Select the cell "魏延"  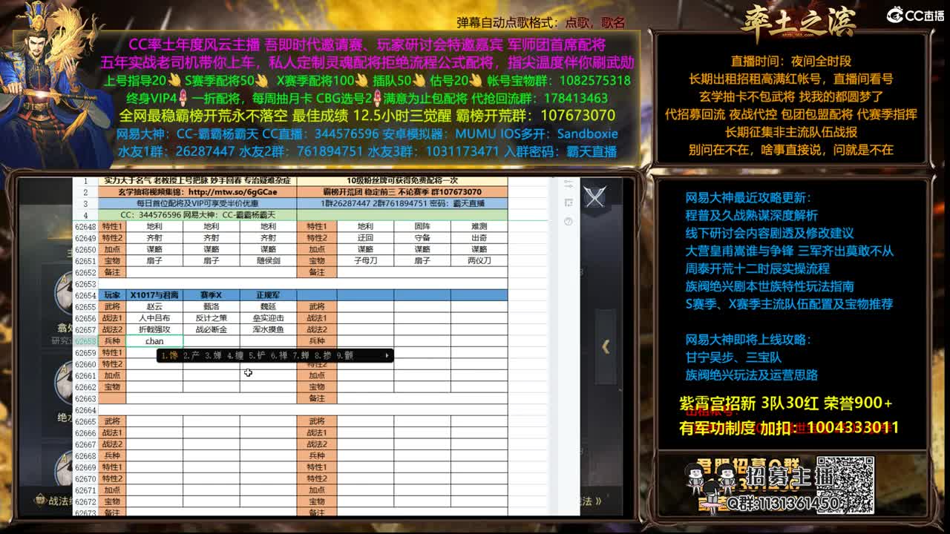268,306
